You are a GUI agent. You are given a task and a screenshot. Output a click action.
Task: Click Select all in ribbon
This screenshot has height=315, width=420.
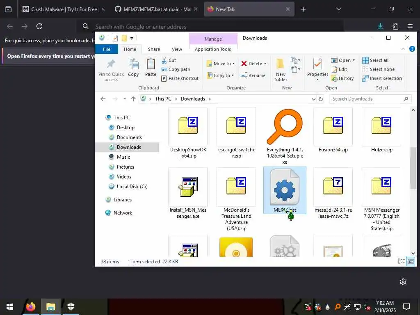pyautogui.click(x=375, y=60)
